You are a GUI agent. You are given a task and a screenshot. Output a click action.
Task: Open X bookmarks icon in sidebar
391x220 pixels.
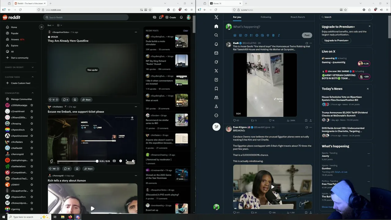pos(216,89)
